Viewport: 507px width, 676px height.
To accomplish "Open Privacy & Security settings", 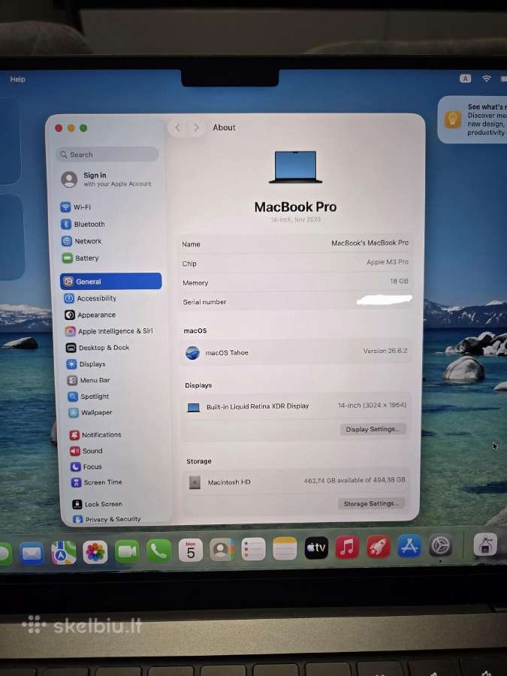I will pos(107,519).
